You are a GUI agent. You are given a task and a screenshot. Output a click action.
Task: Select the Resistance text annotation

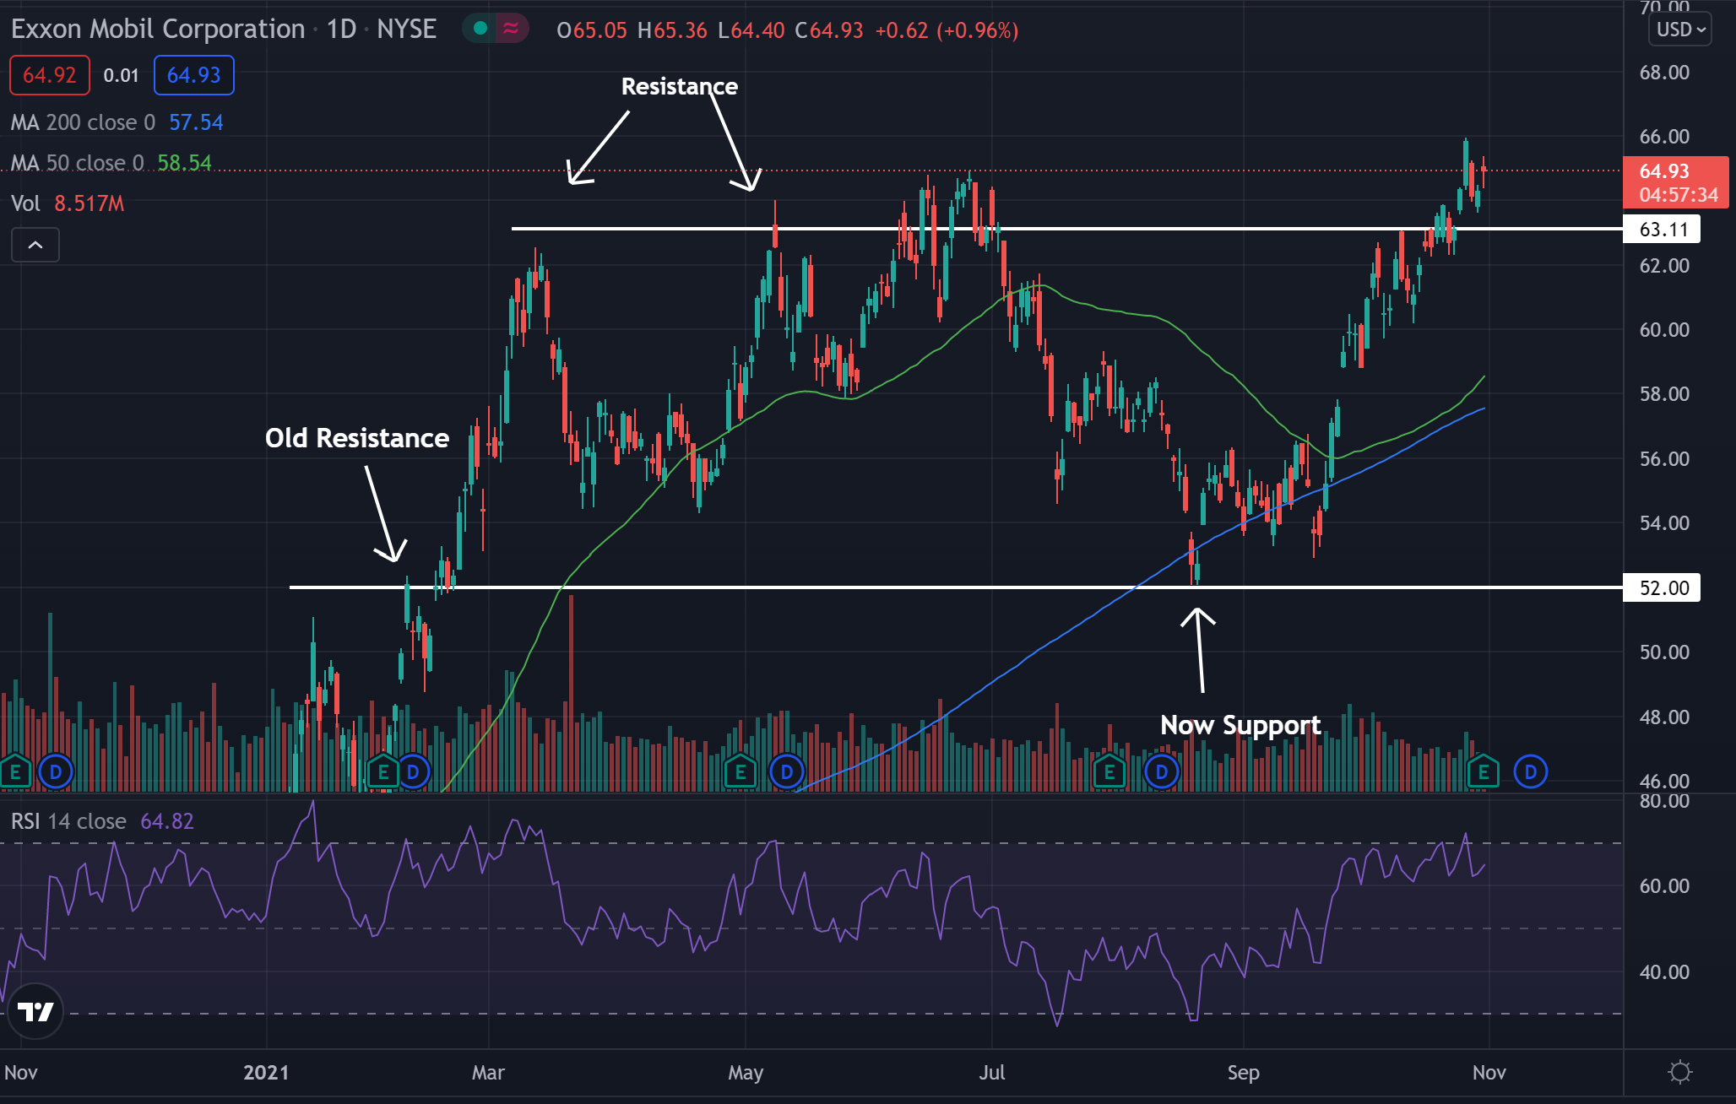pos(679,86)
